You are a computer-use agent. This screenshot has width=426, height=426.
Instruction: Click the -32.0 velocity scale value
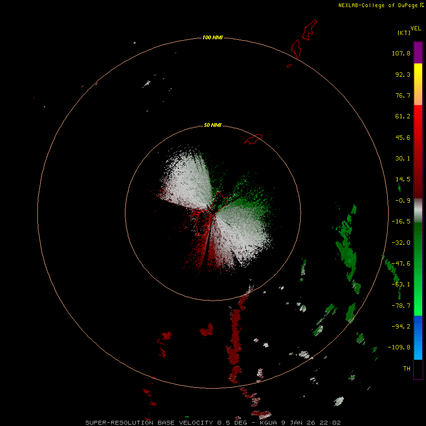[401, 243]
